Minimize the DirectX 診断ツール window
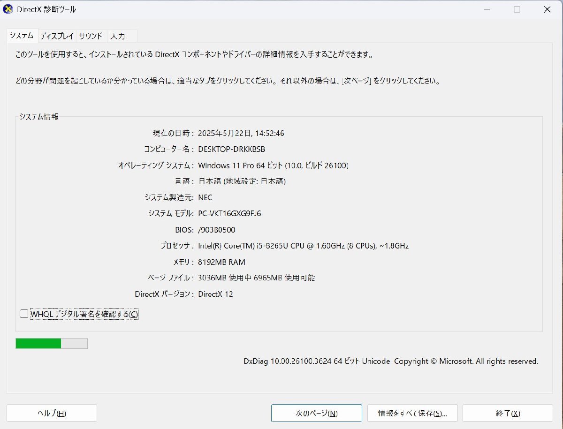The image size is (563, 429). point(487,9)
